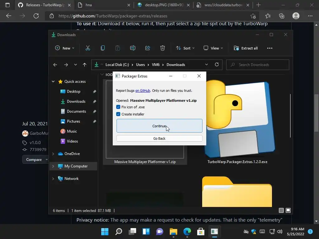Switch Explorer to large thumbnails view icon

[x=288, y=210]
